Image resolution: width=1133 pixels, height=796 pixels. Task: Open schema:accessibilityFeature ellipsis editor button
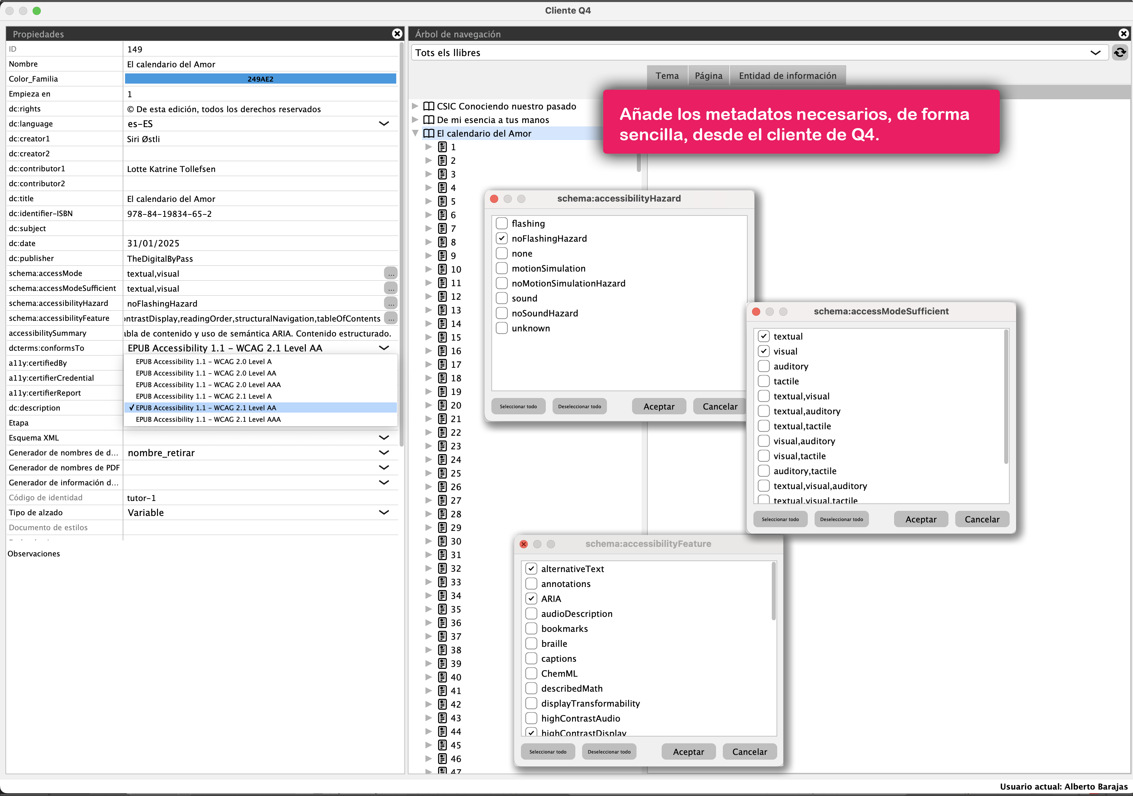390,318
